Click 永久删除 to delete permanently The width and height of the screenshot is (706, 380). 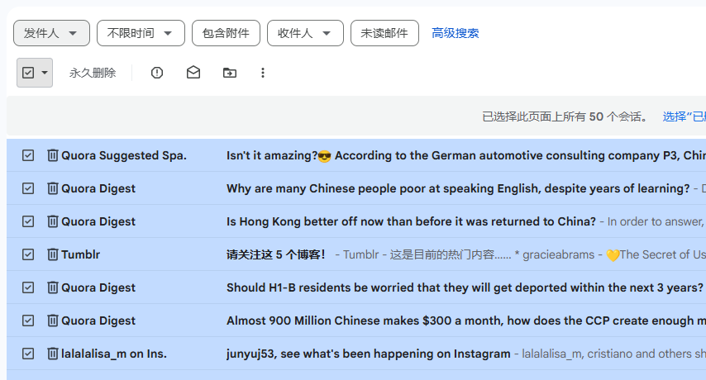point(93,73)
